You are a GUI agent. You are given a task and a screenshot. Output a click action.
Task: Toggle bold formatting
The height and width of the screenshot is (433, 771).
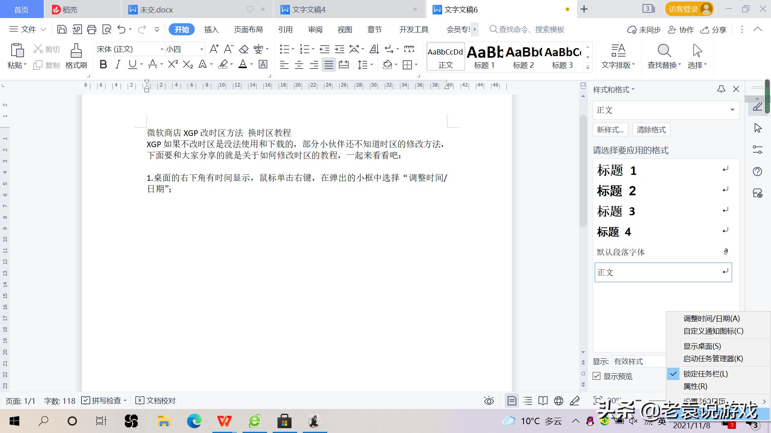[x=103, y=64]
